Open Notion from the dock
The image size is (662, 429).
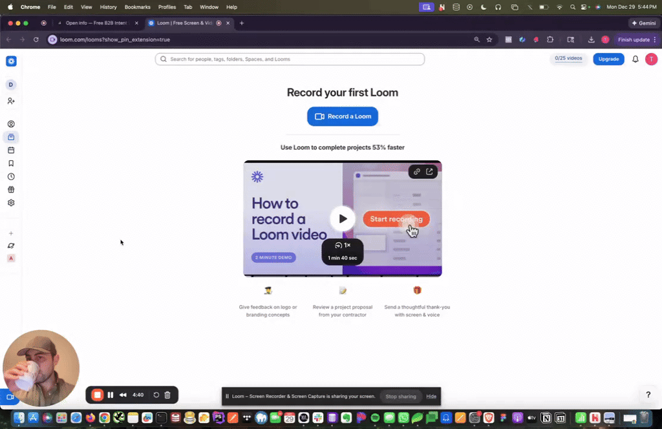coord(546,417)
